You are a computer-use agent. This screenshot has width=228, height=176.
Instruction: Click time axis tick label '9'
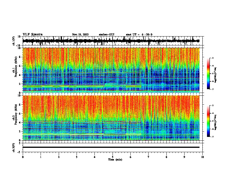pyautogui.click(x=184, y=157)
